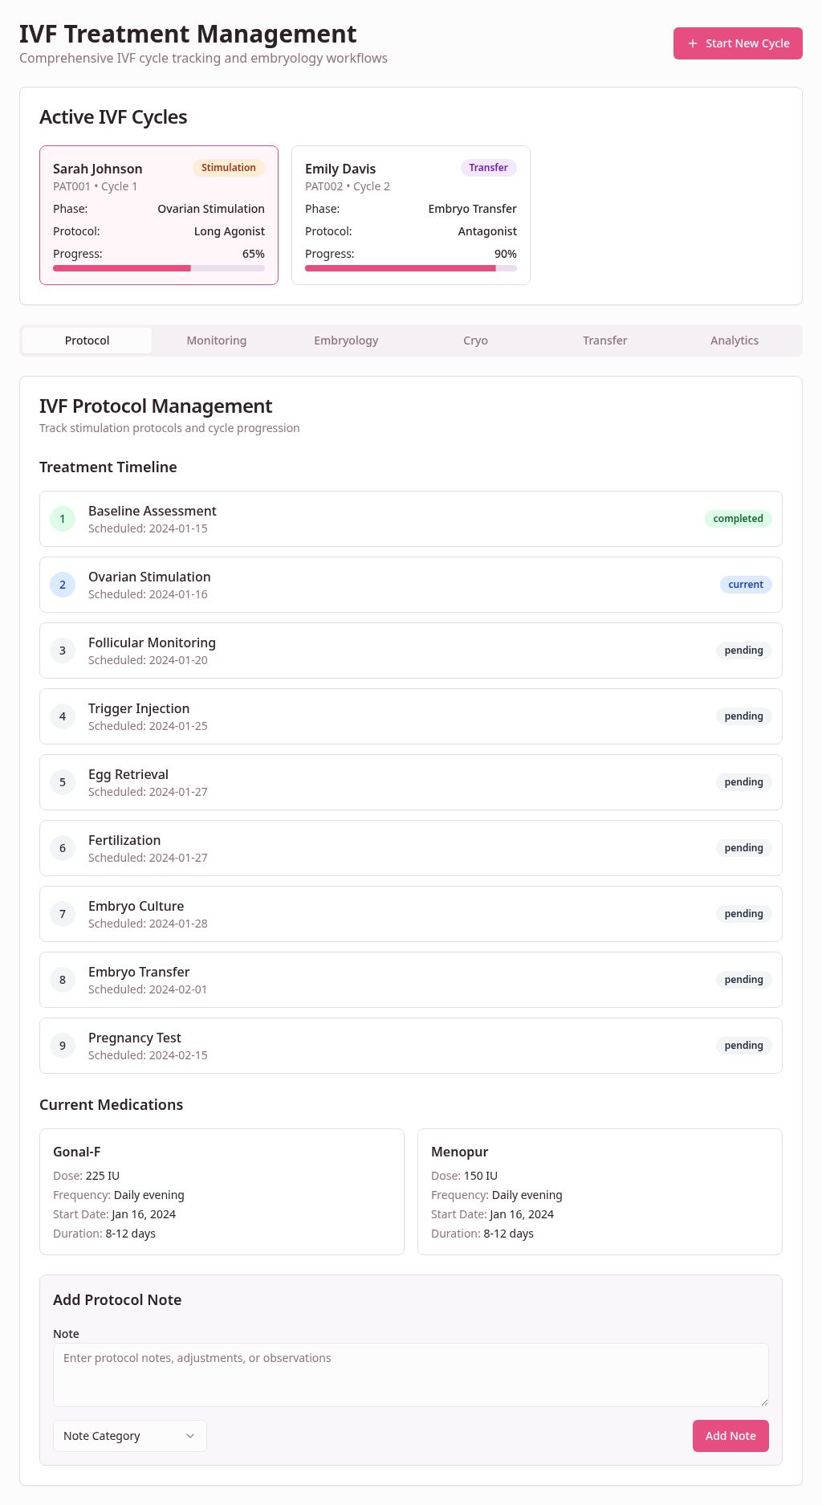Viewport: 822px width, 1505px height.
Task: Open the Gonal-F medication card
Action: coord(222,1192)
